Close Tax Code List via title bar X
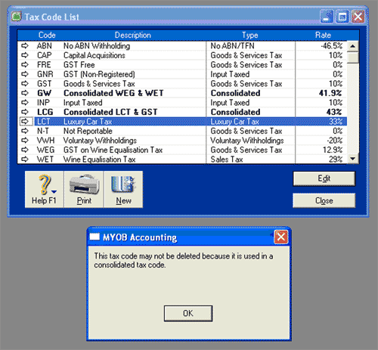Image resolution: width=378 pixels, height=350 pixels. pyautogui.click(x=358, y=17)
